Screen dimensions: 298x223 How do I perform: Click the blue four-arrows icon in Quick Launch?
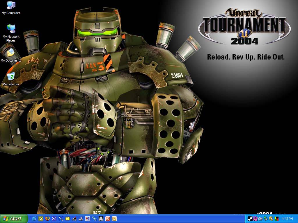(54, 219)
